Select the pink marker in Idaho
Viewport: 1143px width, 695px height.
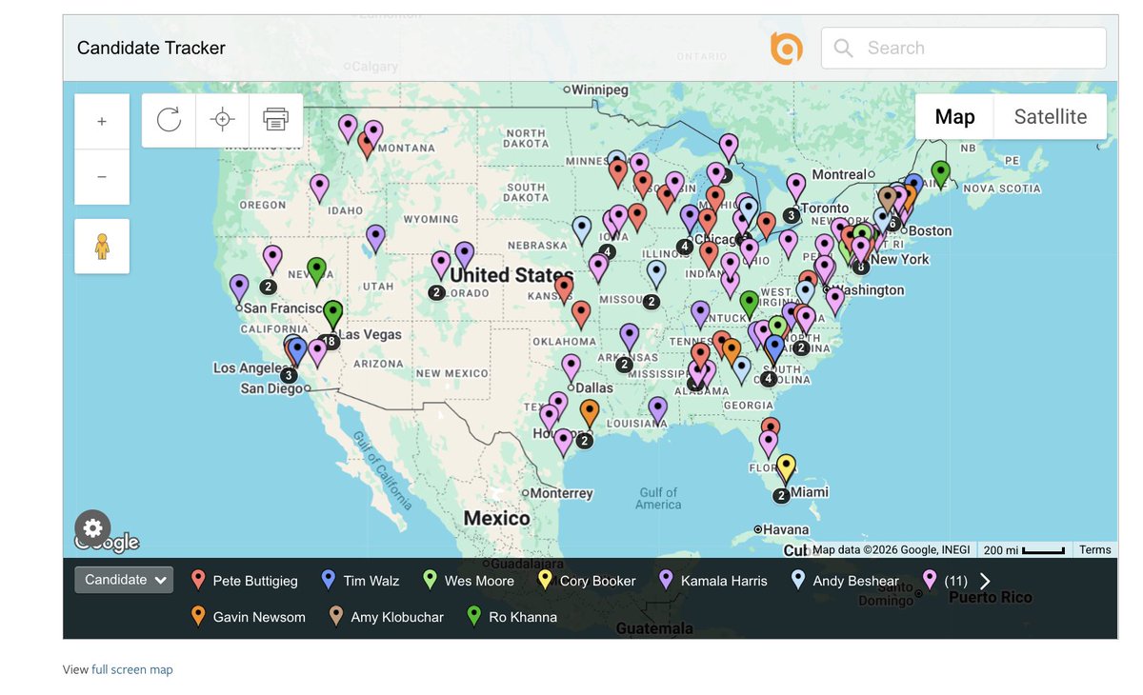pyautogui.click(x=319, y=189)
